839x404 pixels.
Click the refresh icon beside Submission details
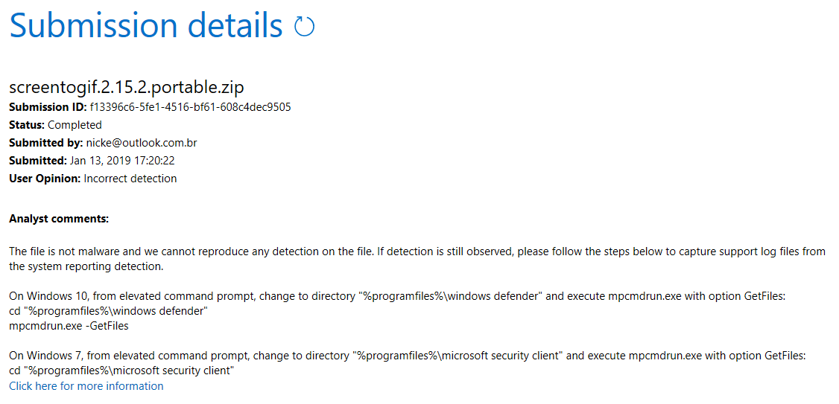coord(305,25)
